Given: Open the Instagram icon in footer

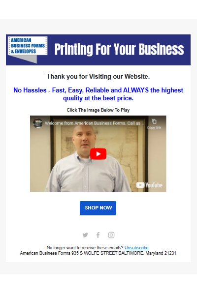Looking at the screenshot, I should coord(111,235).
